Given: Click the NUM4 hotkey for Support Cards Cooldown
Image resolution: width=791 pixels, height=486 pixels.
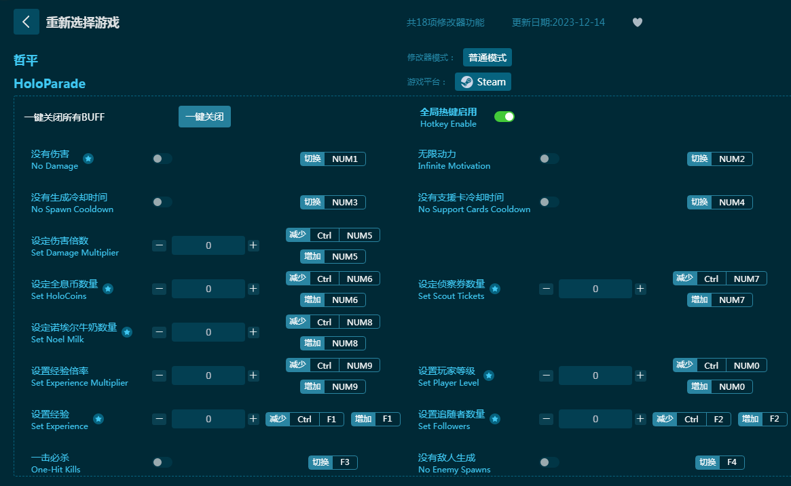Looking at the screenshot, I should 720,202.
